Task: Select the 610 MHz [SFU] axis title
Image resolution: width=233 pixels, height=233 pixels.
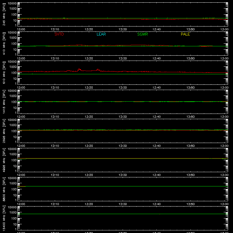Action: coord(4,73)
